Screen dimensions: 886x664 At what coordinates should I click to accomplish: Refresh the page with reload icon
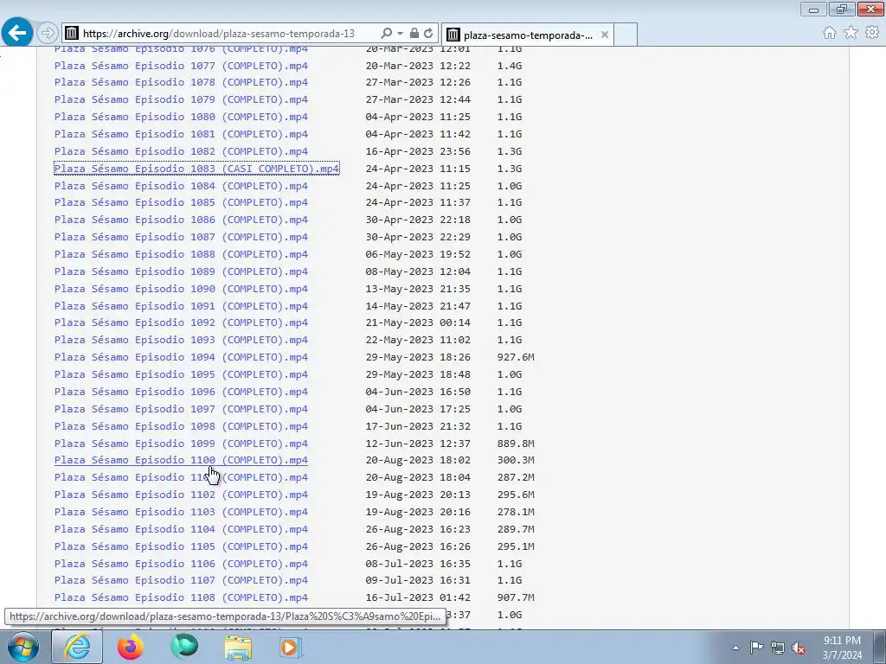coord(428,34)
